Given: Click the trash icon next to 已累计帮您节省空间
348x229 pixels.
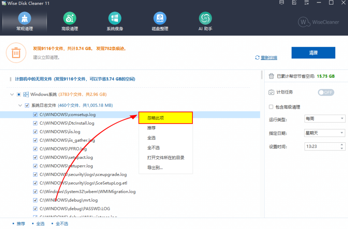Looking at the screenshot, I should point(271,76).
